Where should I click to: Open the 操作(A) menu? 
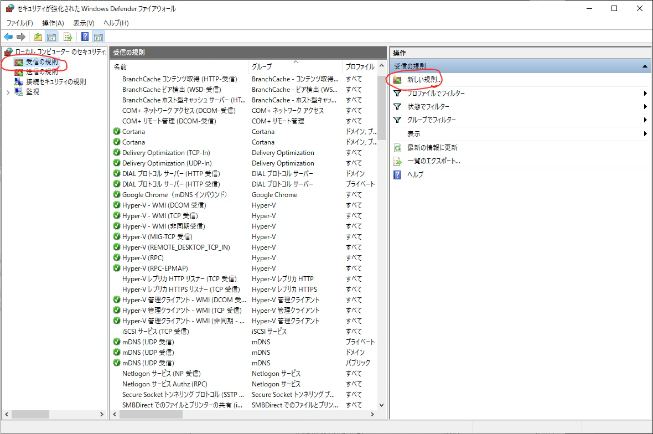pos(53,23)
